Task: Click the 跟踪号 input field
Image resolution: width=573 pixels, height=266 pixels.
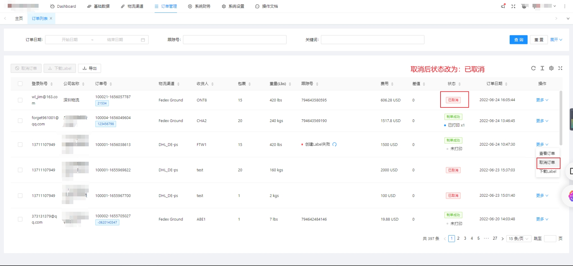Action: click(234, 40)
